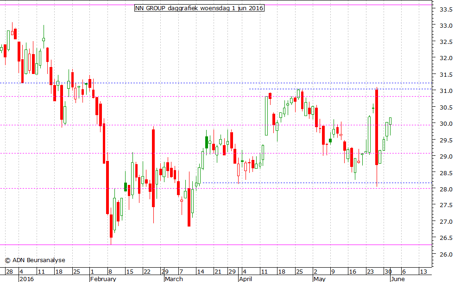
Task: Click the 'February' month label on the time axis
Action: pos(103,279)
